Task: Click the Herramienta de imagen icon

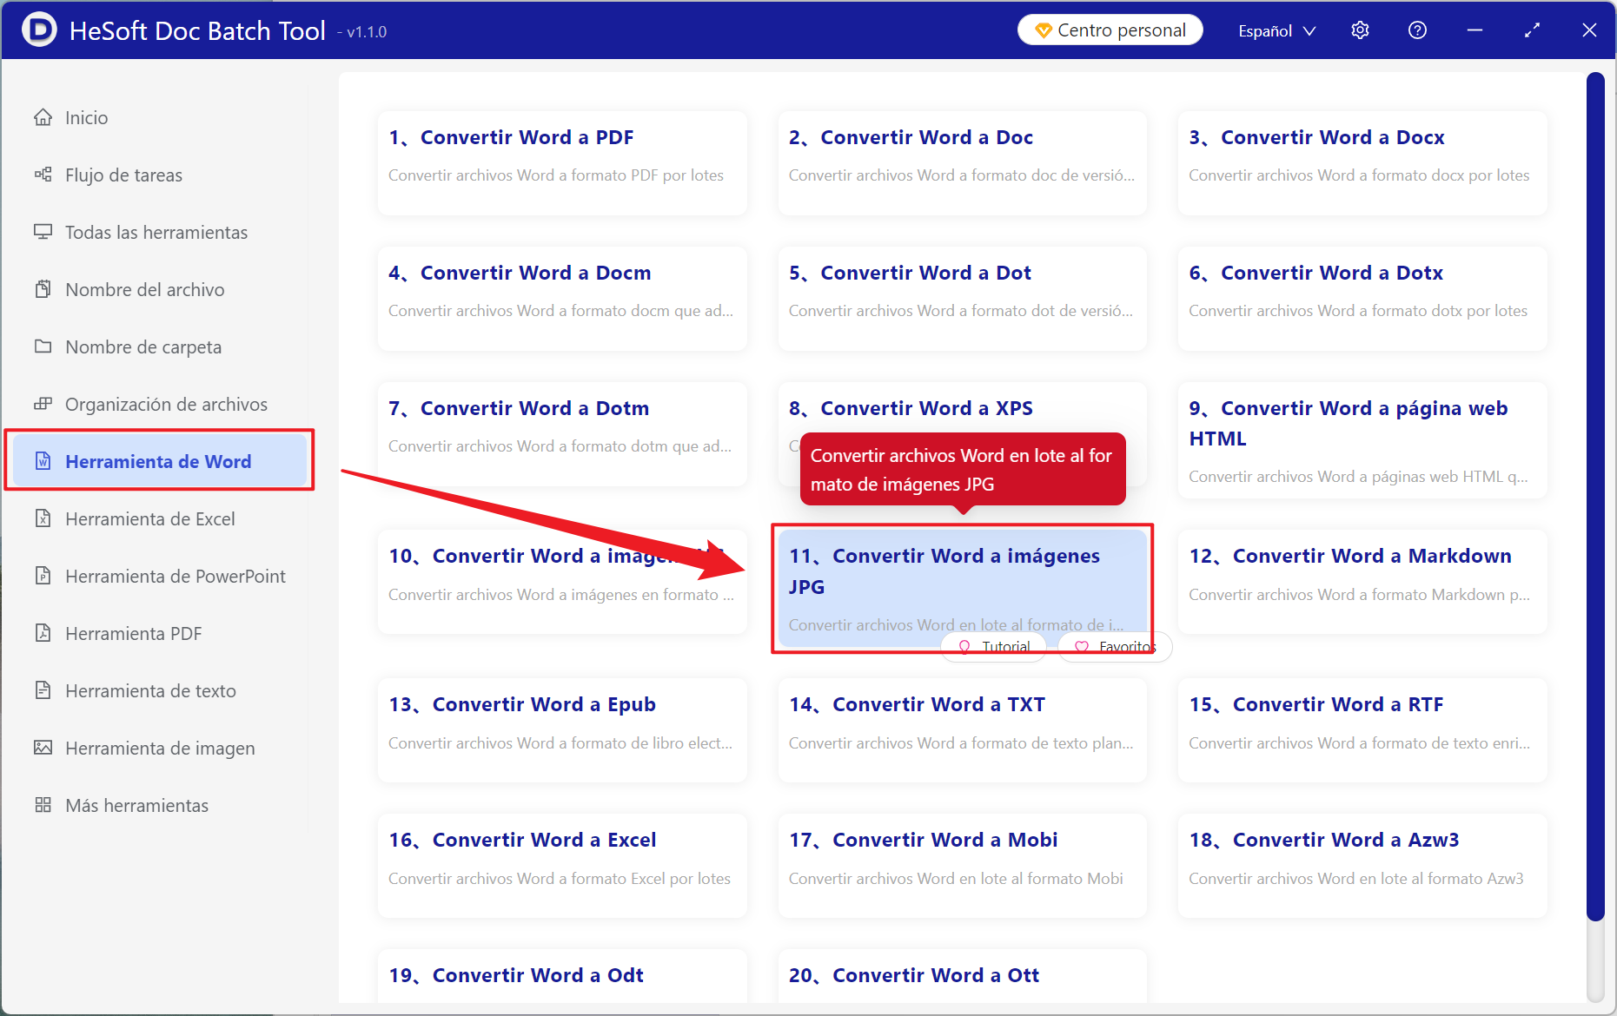Action: pyautogui.click(x=43, y=748)
